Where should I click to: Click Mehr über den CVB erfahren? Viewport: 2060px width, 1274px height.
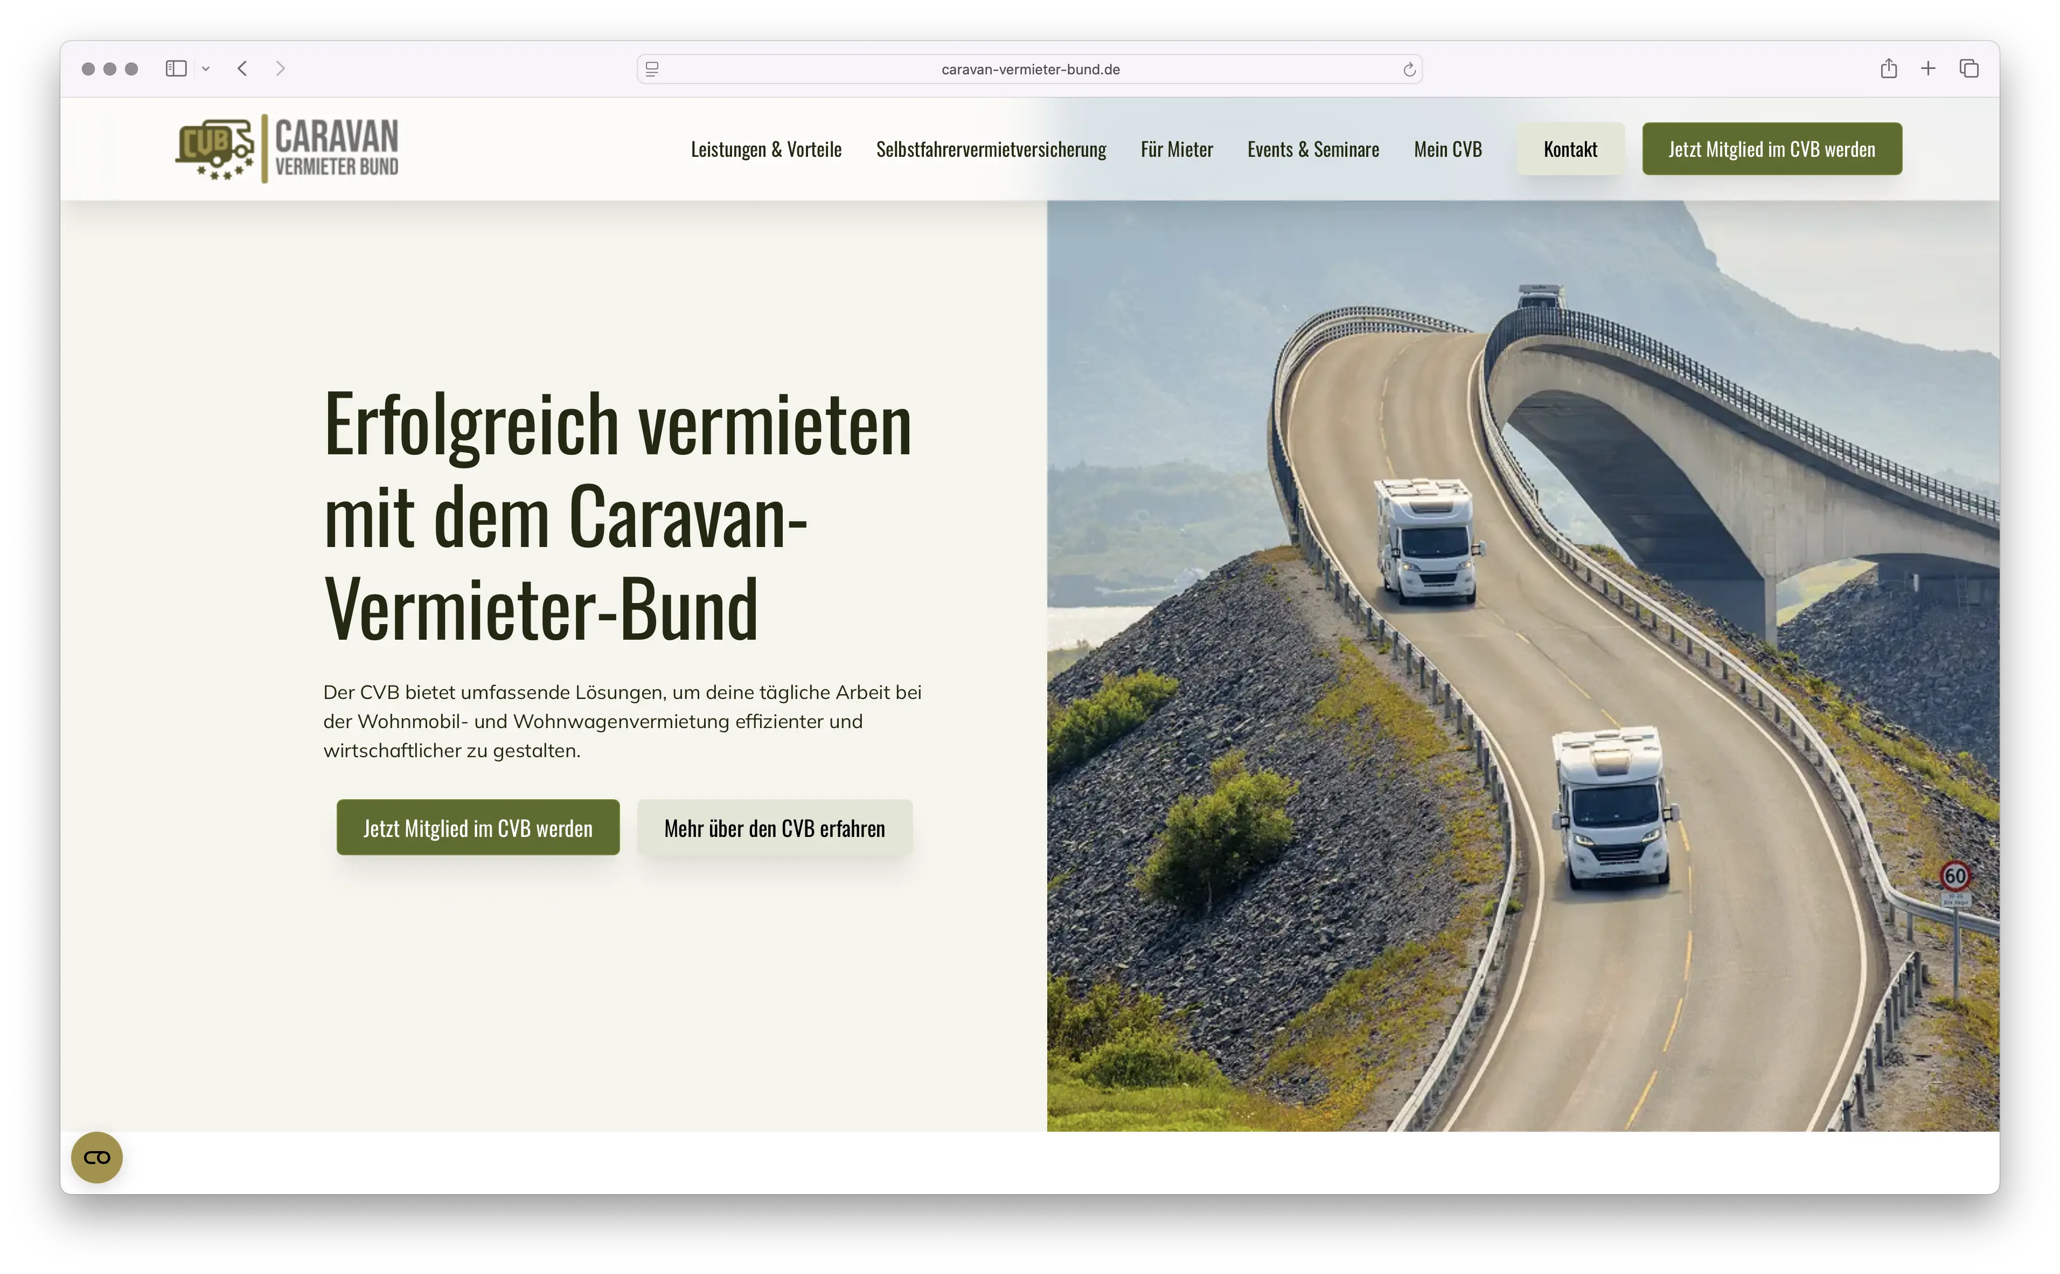coord(774,828)
